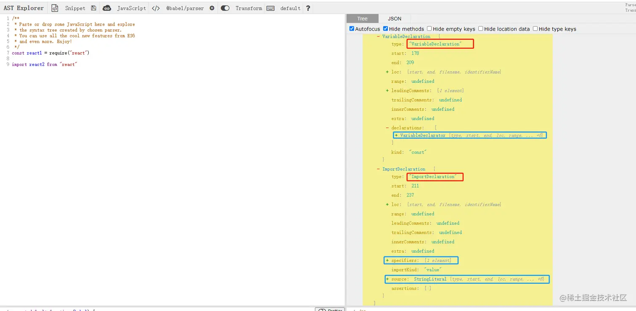Expand loc under VariableDeclaration
Viewport: 636px width, 311px height.
tap(387, 72)
